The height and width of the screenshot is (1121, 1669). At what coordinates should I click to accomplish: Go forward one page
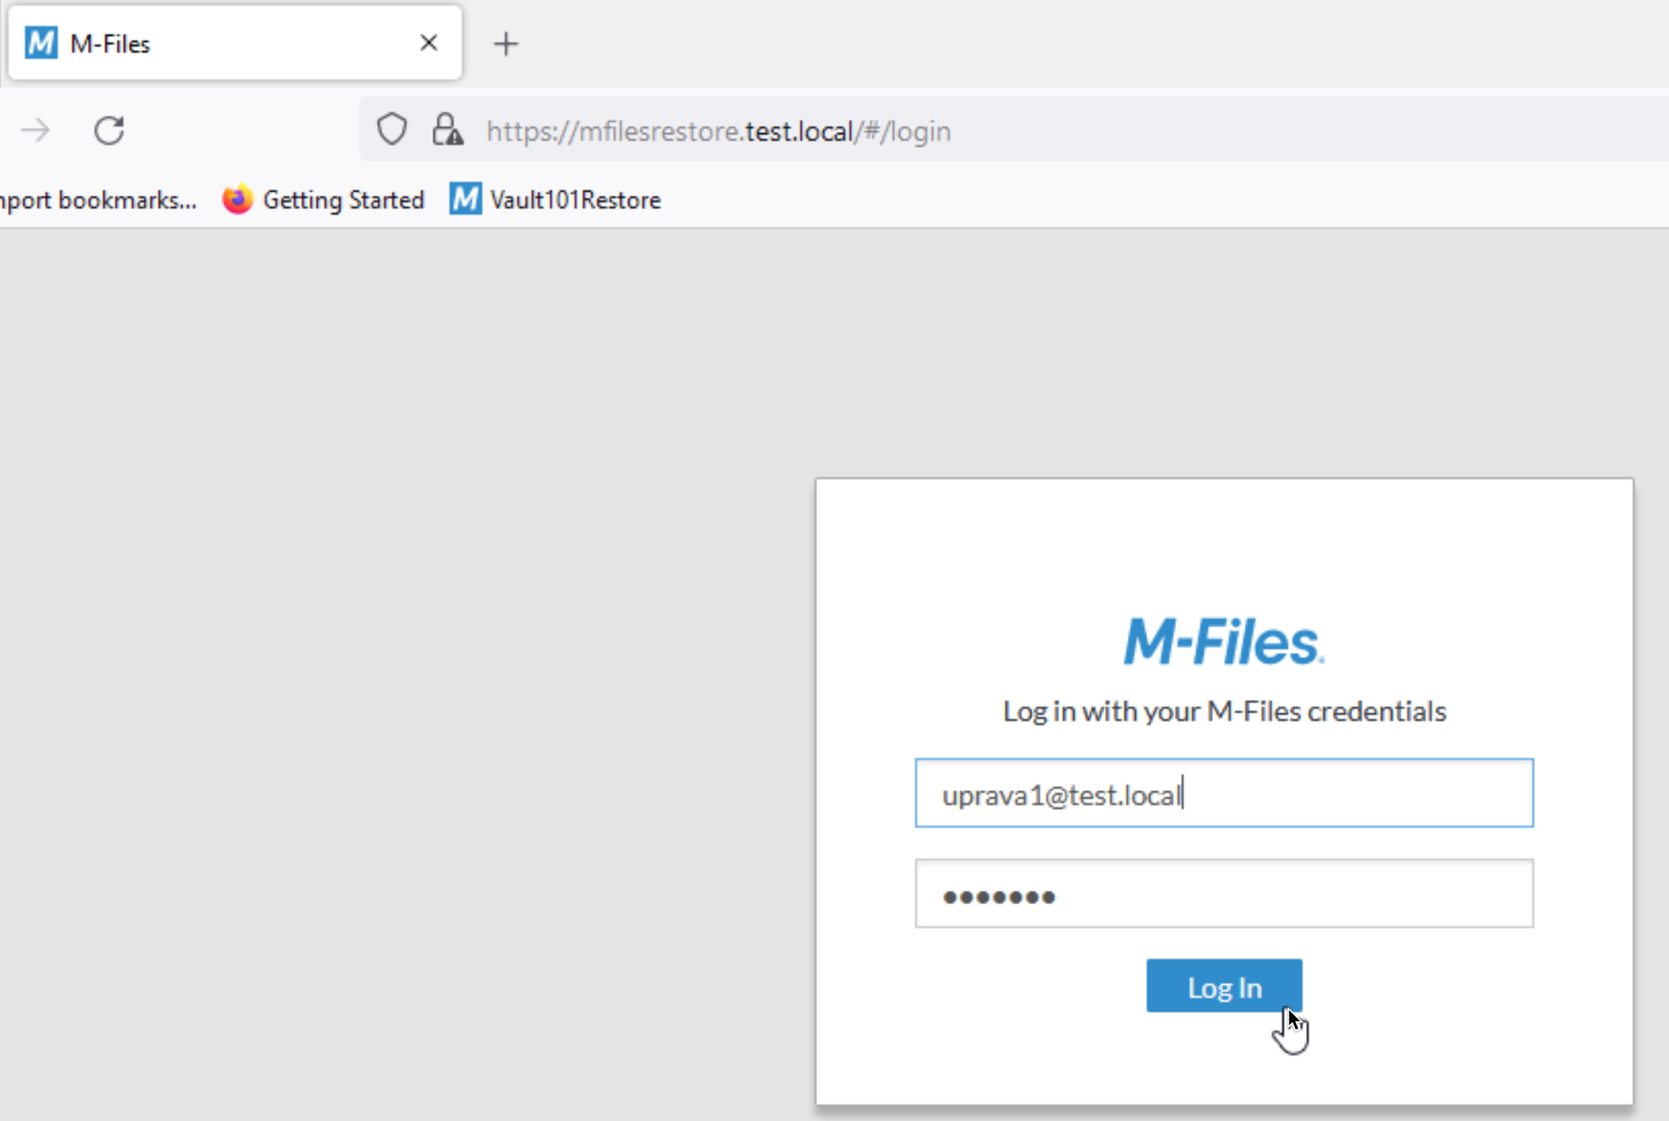pyautogui.click(x=34, y=131)
